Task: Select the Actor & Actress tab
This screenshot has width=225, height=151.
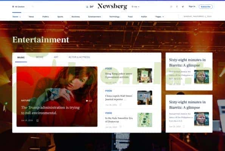Action: (79, 57)
